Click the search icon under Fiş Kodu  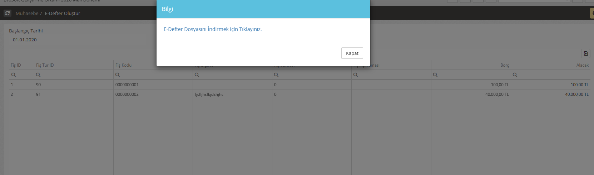[x=118, y=75]
